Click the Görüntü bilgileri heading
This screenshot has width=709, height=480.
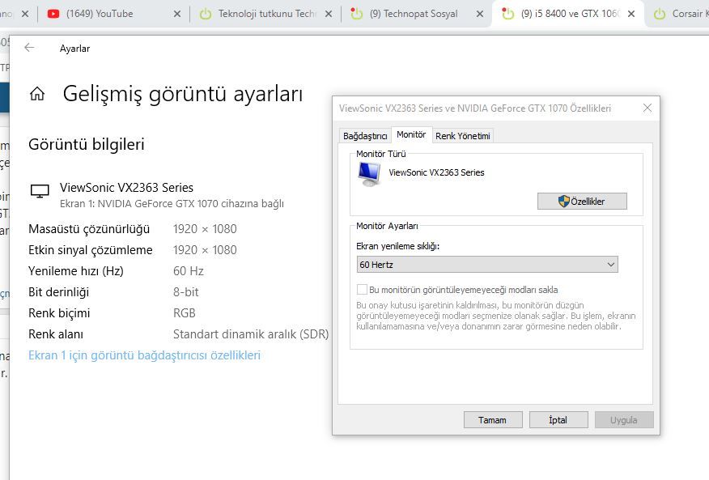tap(87, 144)
